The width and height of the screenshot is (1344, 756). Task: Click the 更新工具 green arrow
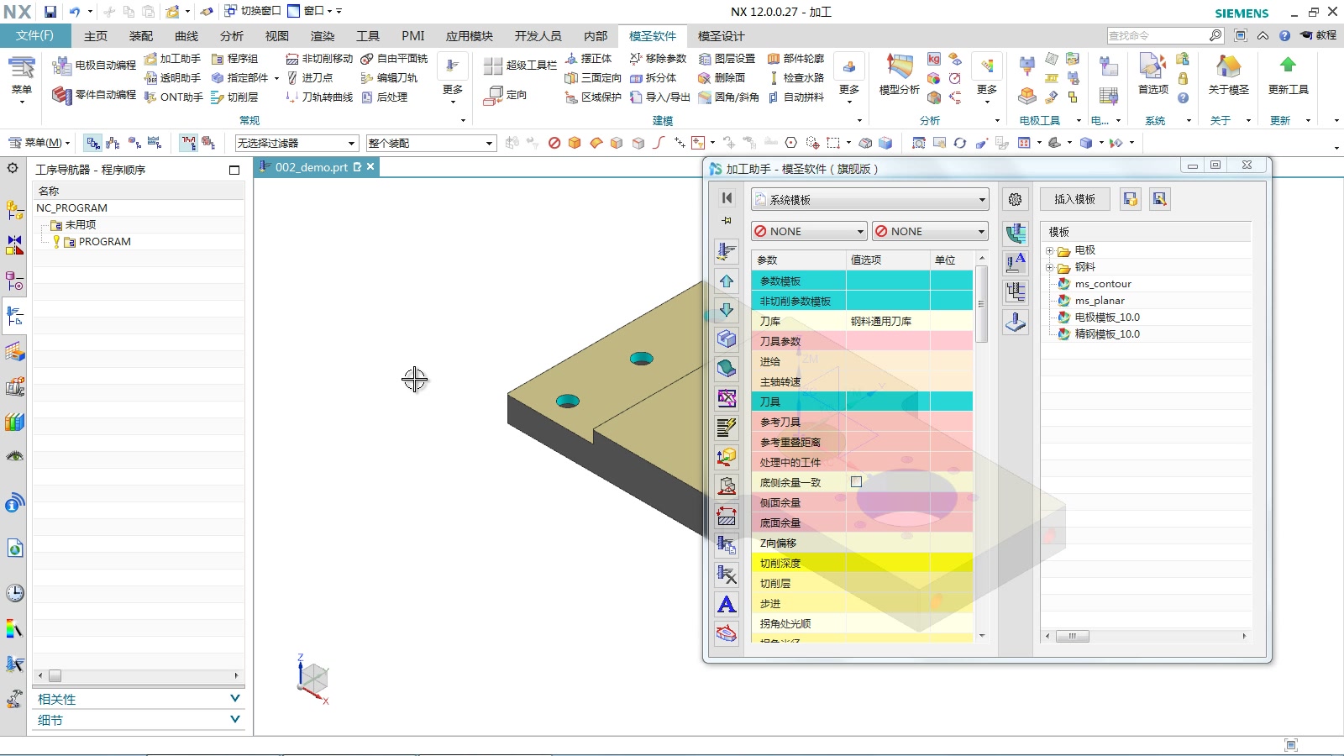(x=1288, y=76)
